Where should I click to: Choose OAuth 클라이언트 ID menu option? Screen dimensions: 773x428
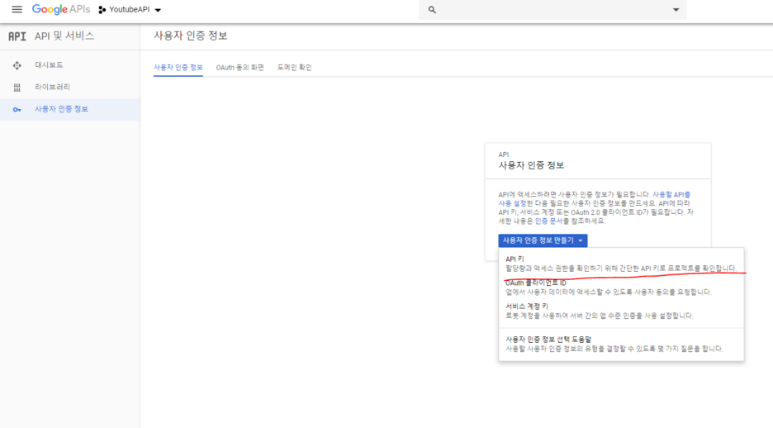(x=621, y=288)
